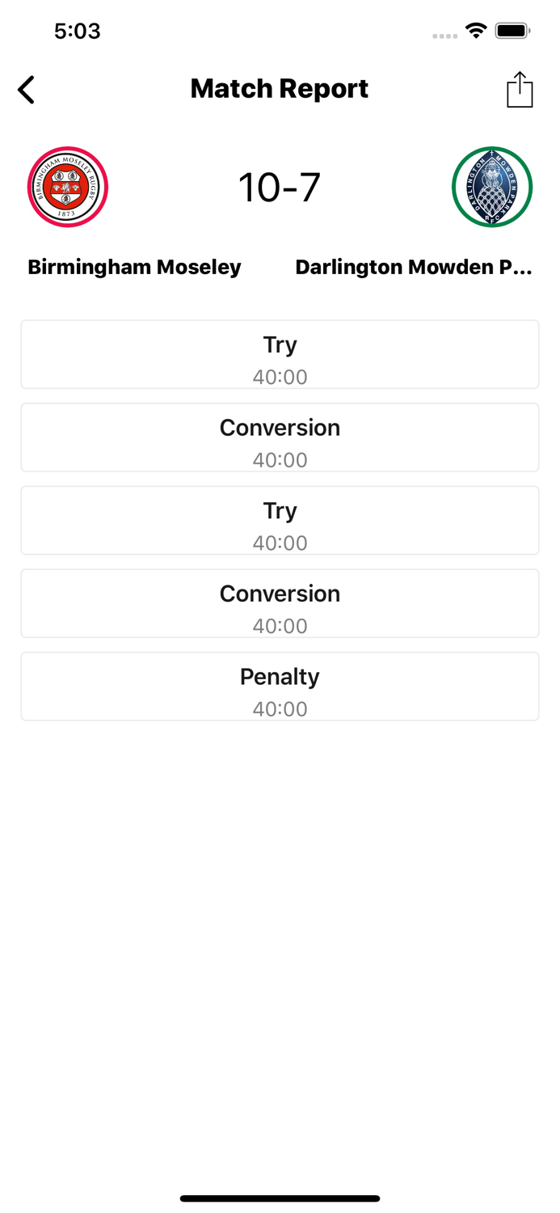Tap the 40:00 timestamp under the Penalty event
560x1213 pixels.
pyautogui.click(x=280, y=708)
